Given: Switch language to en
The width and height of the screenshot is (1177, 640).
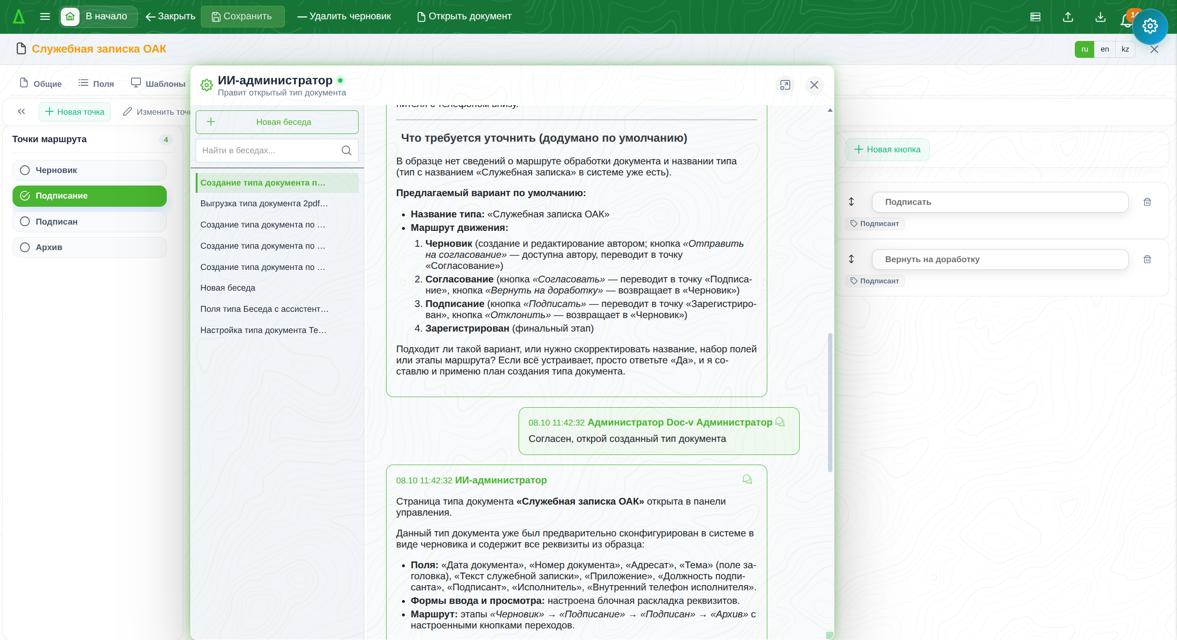Looking at the screenshot, I should 1105,49.
